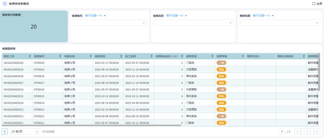
Task: Go to previous page arrow
Action: [304, 132]
